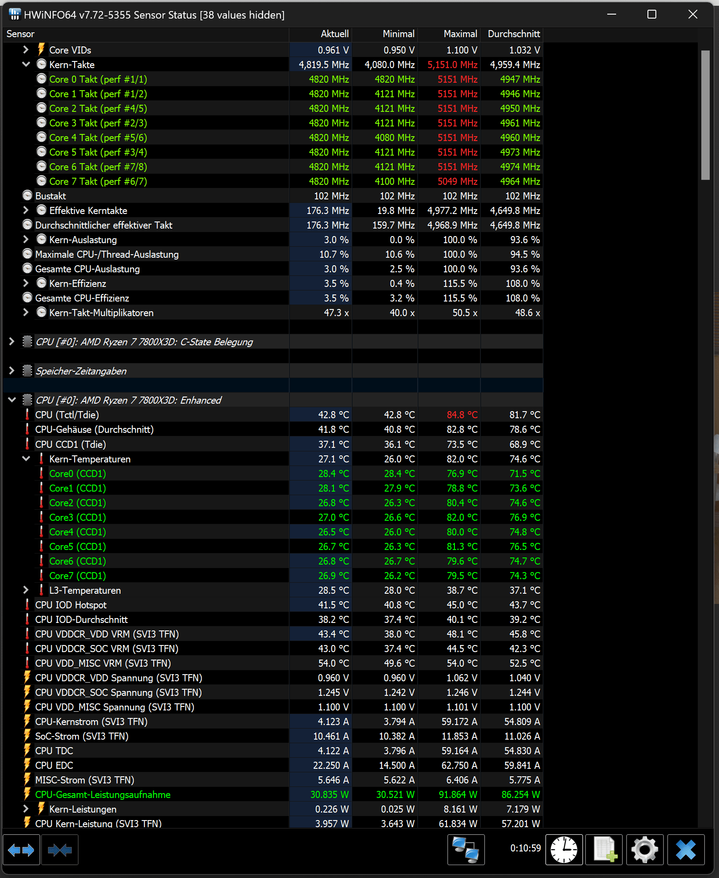Click the clock icon next to Bustakt

pos(27,195)
